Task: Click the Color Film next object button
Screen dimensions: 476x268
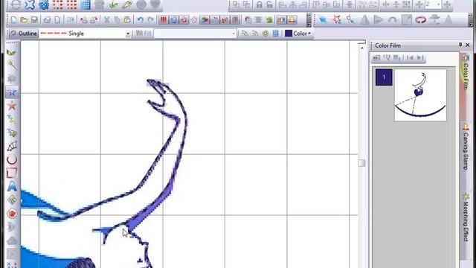Action: (x=419, y=57)
